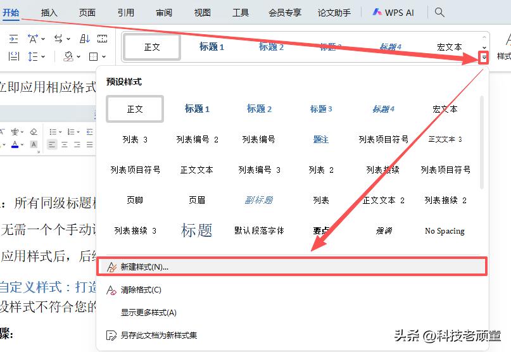Apply 页脚 style in the preset styles panel

(x=135, y=200)
